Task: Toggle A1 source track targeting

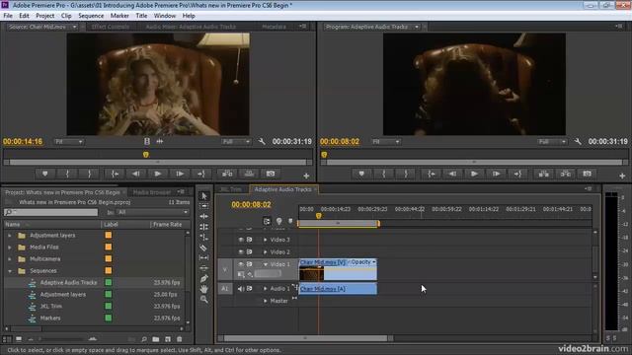Action: coord(225,289)
